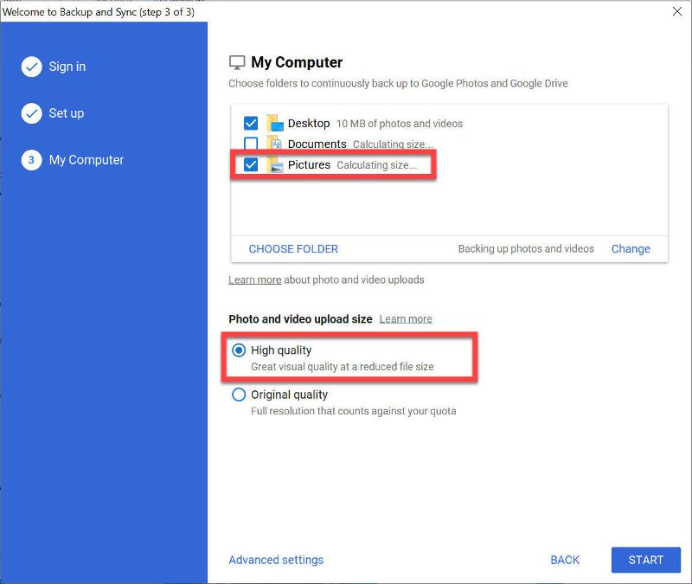Select the High quality radio button
The width and height of the screenshot is (692, 584).
[239, 350]
